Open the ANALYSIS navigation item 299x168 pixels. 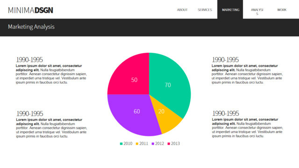coord(257,12)
